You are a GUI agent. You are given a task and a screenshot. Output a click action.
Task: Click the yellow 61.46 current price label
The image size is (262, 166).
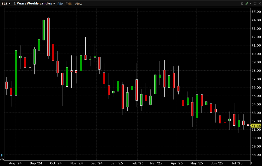click(x=256, y=126)
